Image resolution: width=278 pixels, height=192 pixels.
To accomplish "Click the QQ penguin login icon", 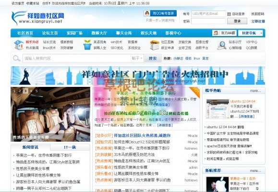I will [x=147, y=13].
